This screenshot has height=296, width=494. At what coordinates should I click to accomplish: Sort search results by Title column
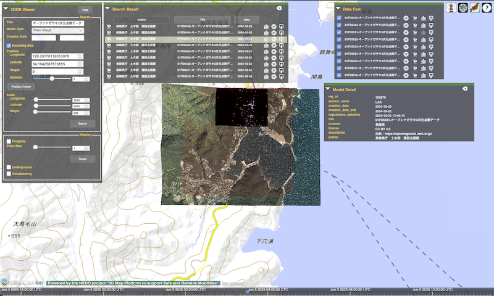point(203,20)
